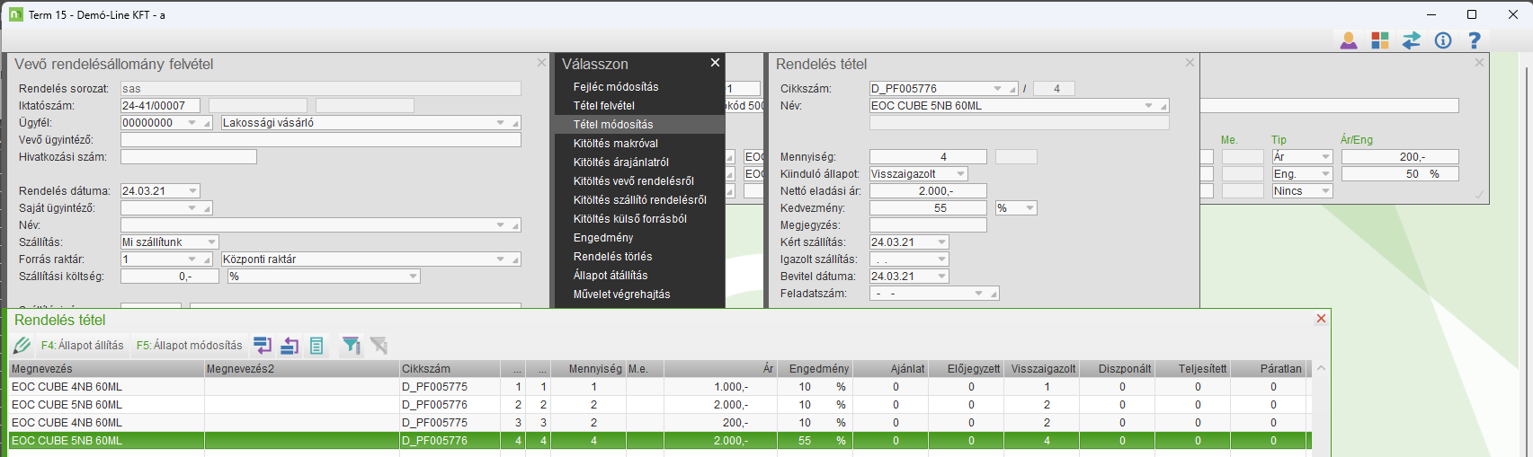The width and height of the screenshot is (1533, 457).
Task: Open Tip 'Ár' dropdown in pricing panel
Action: 1325,157
